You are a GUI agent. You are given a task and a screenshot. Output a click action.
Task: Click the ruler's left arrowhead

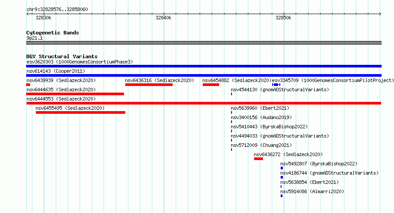pos(27,14)
